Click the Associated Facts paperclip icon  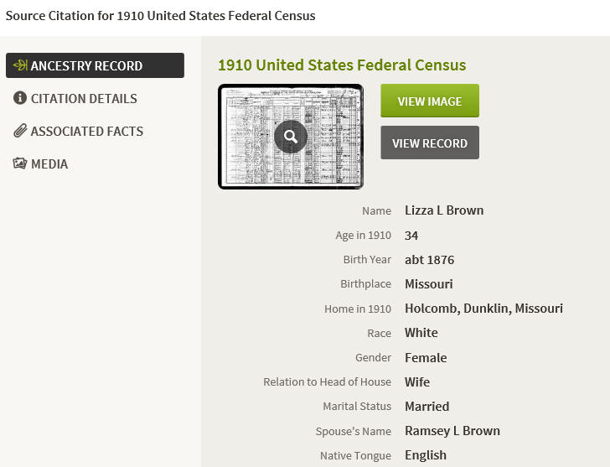coord(20,131)
